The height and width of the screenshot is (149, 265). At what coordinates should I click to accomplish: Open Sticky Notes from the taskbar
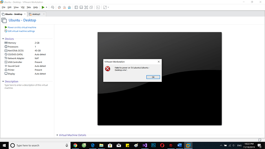point(128,145)
